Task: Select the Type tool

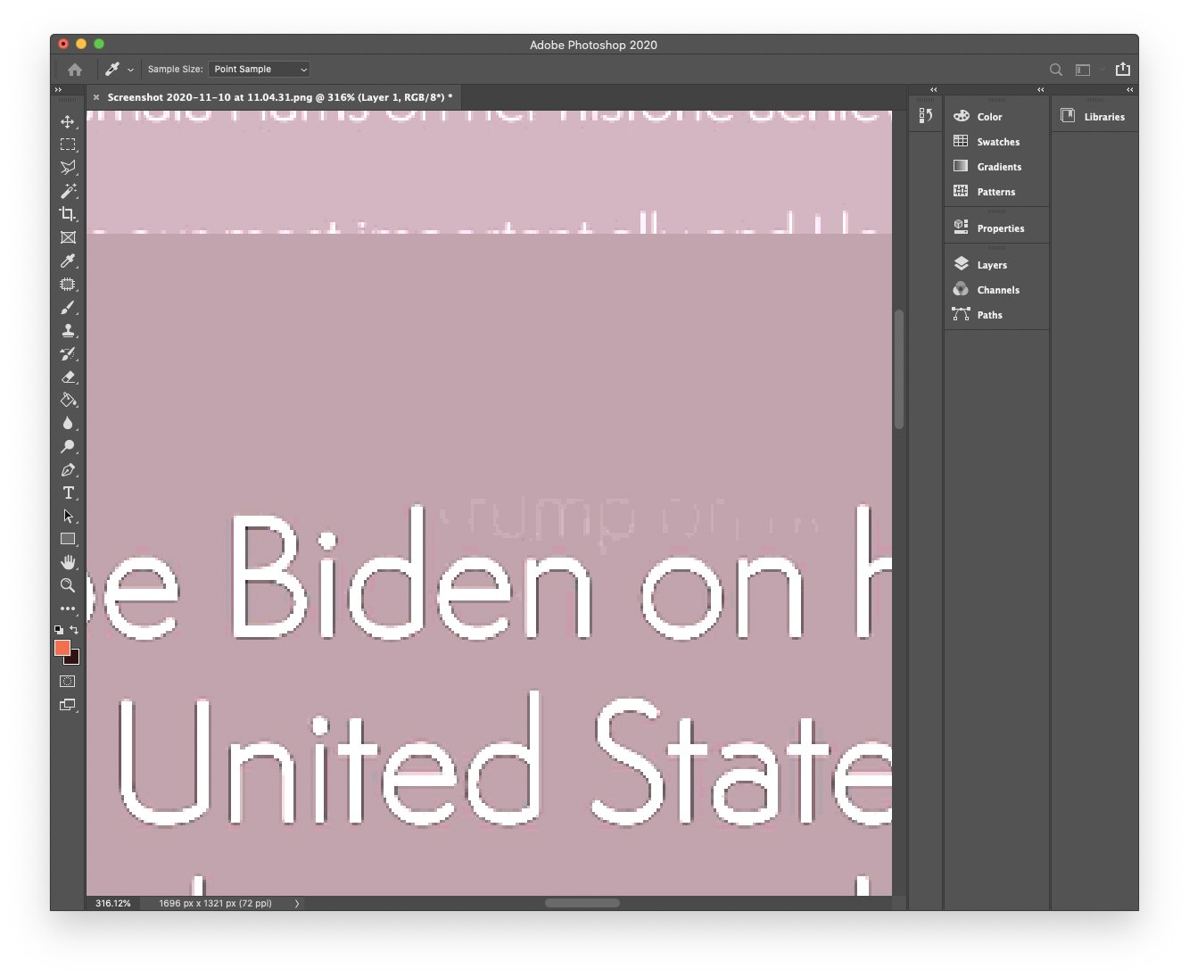Action: (68, 493)
